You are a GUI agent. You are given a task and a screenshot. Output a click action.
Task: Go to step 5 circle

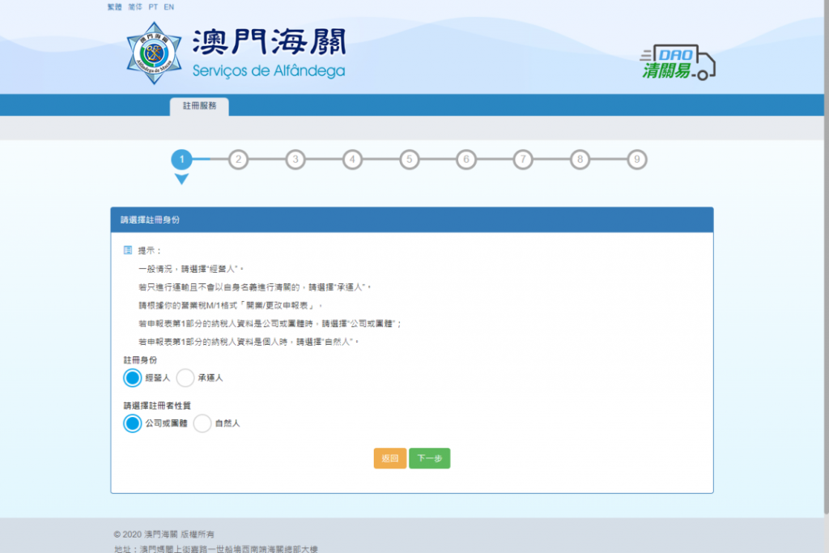point(409,160)
